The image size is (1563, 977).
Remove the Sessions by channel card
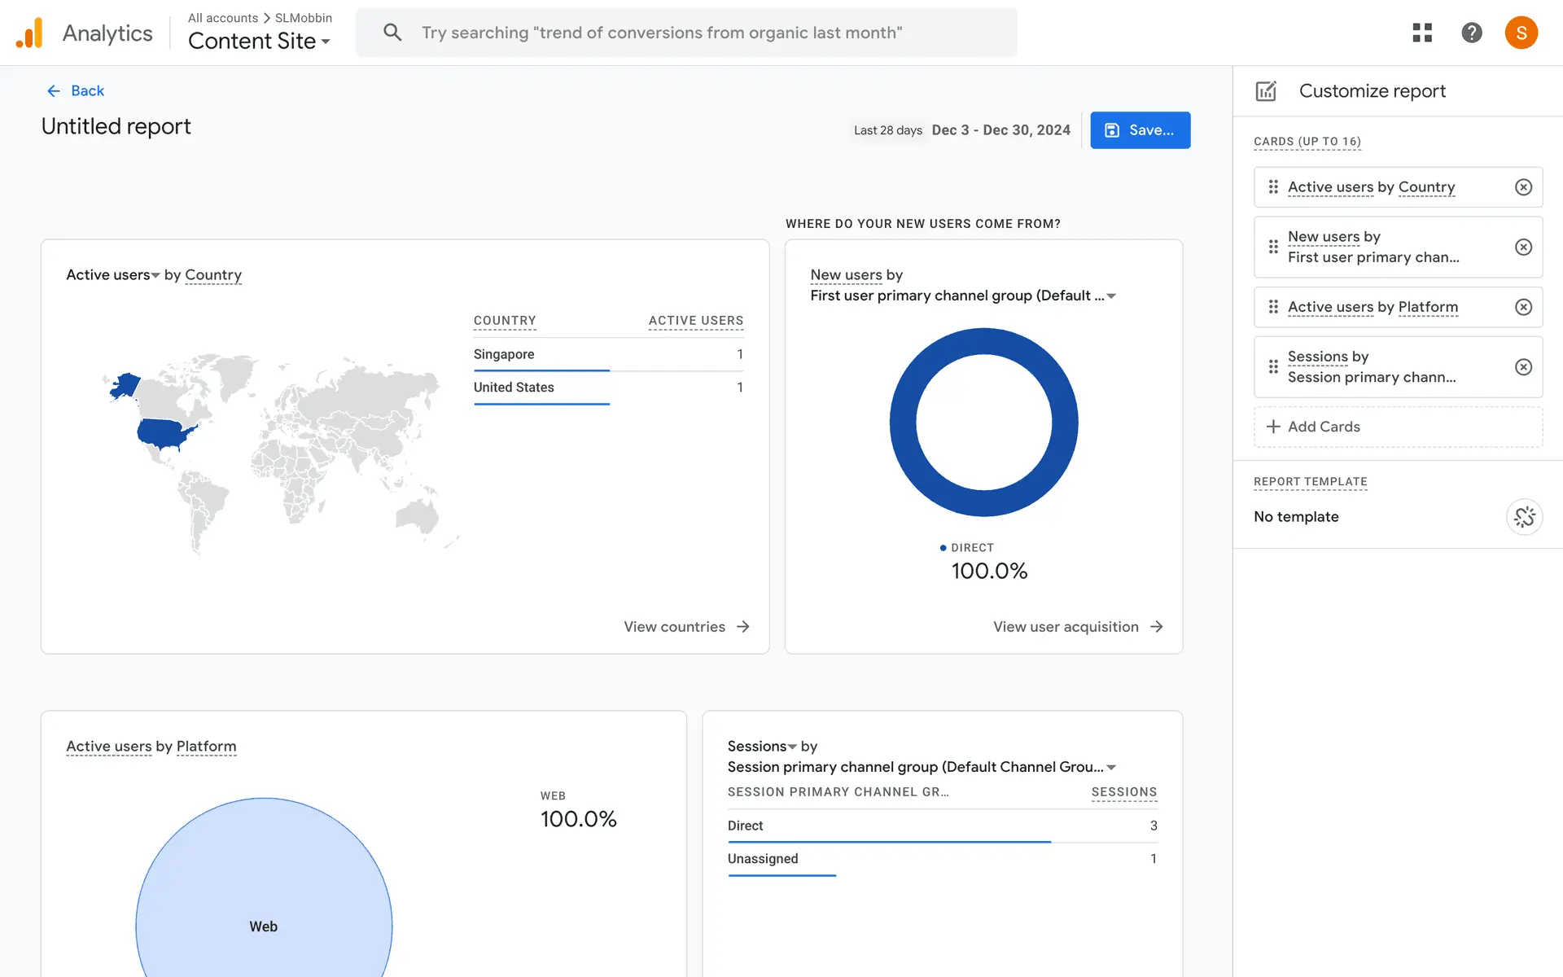pyautogui.click(x=1523, y=367)
